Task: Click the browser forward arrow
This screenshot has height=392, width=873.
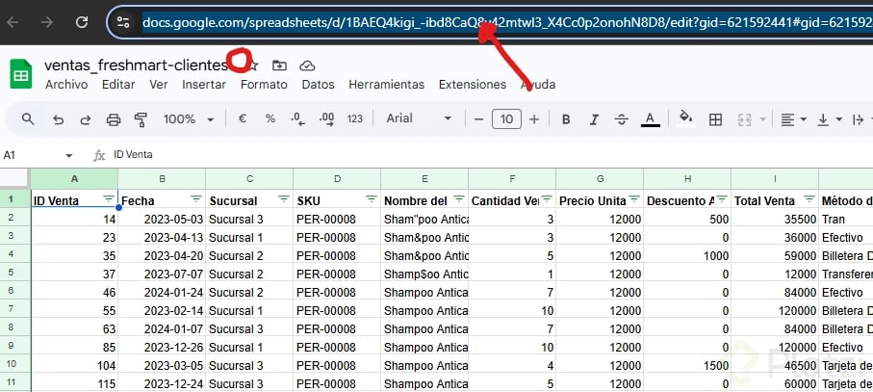Action: coord(47,22)
